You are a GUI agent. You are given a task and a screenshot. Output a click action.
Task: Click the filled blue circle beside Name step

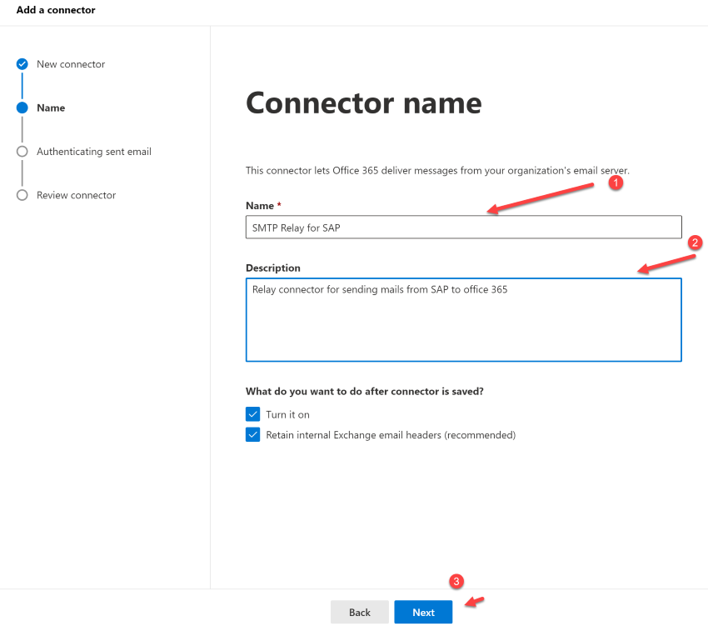[x=22, y=108]
